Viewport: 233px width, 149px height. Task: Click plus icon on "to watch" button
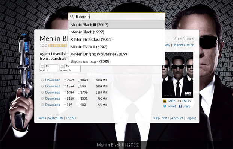tap(42, 67)
